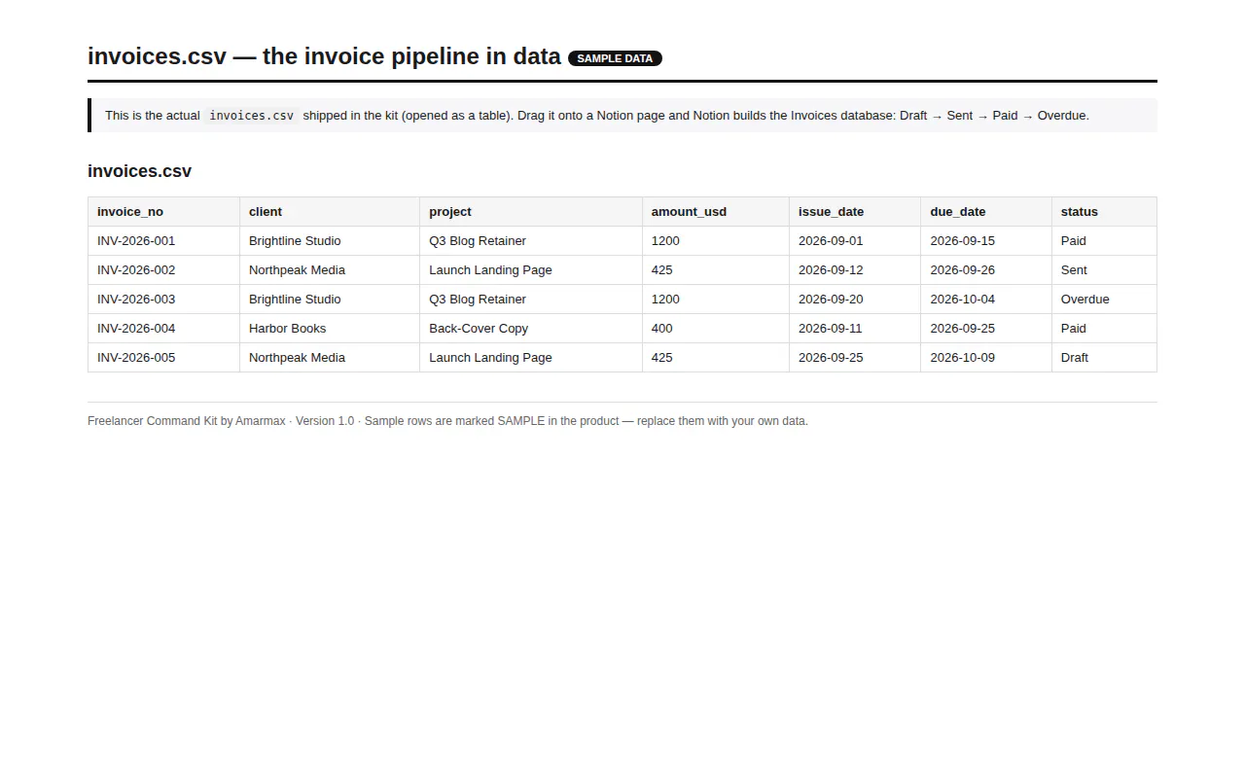Click cell INV-2026-004
1245x778 pixels.
pos(163,328)
